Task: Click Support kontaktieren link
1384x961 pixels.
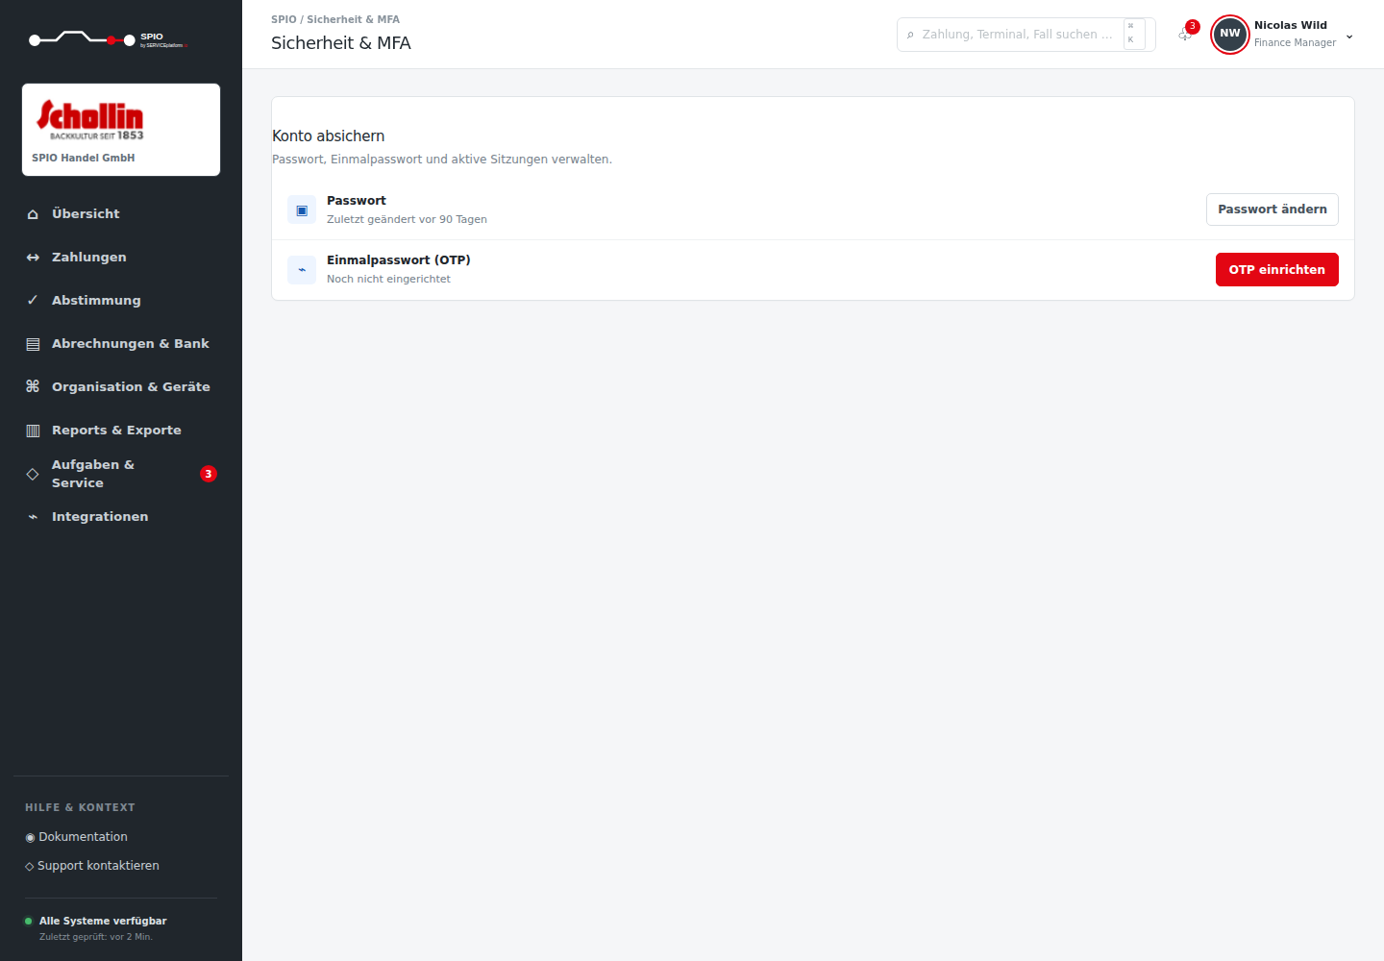Action: click(x=92, y=866)
